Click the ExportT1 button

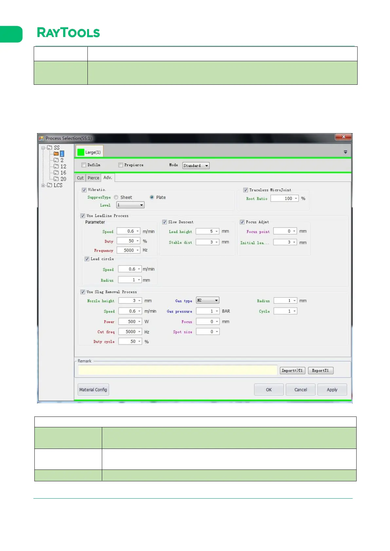pos(321,370)
